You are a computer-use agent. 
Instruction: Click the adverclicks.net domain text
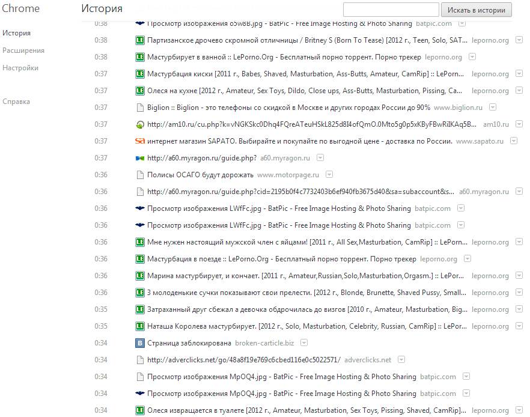coord(368,361)
